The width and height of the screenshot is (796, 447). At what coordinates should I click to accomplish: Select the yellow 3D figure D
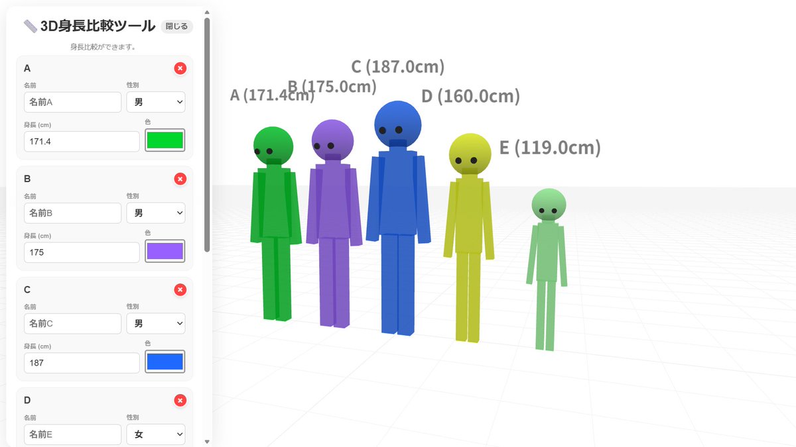click(469, 238)
